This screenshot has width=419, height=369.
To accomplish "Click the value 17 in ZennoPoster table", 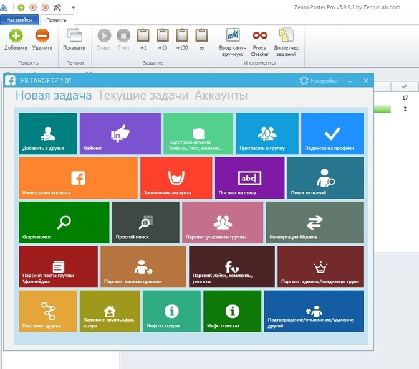I will point(405,98).
